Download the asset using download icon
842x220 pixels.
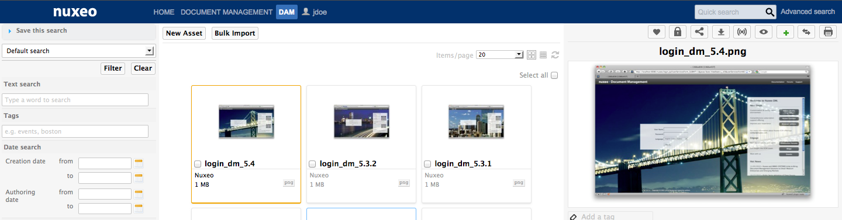point(721,32)
